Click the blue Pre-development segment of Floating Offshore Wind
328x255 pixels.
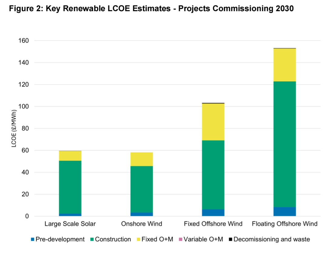[x=285, y=212]
